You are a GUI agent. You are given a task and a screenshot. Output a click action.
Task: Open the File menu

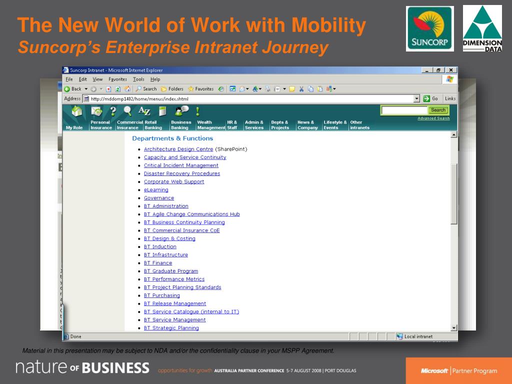click(69, 79)
